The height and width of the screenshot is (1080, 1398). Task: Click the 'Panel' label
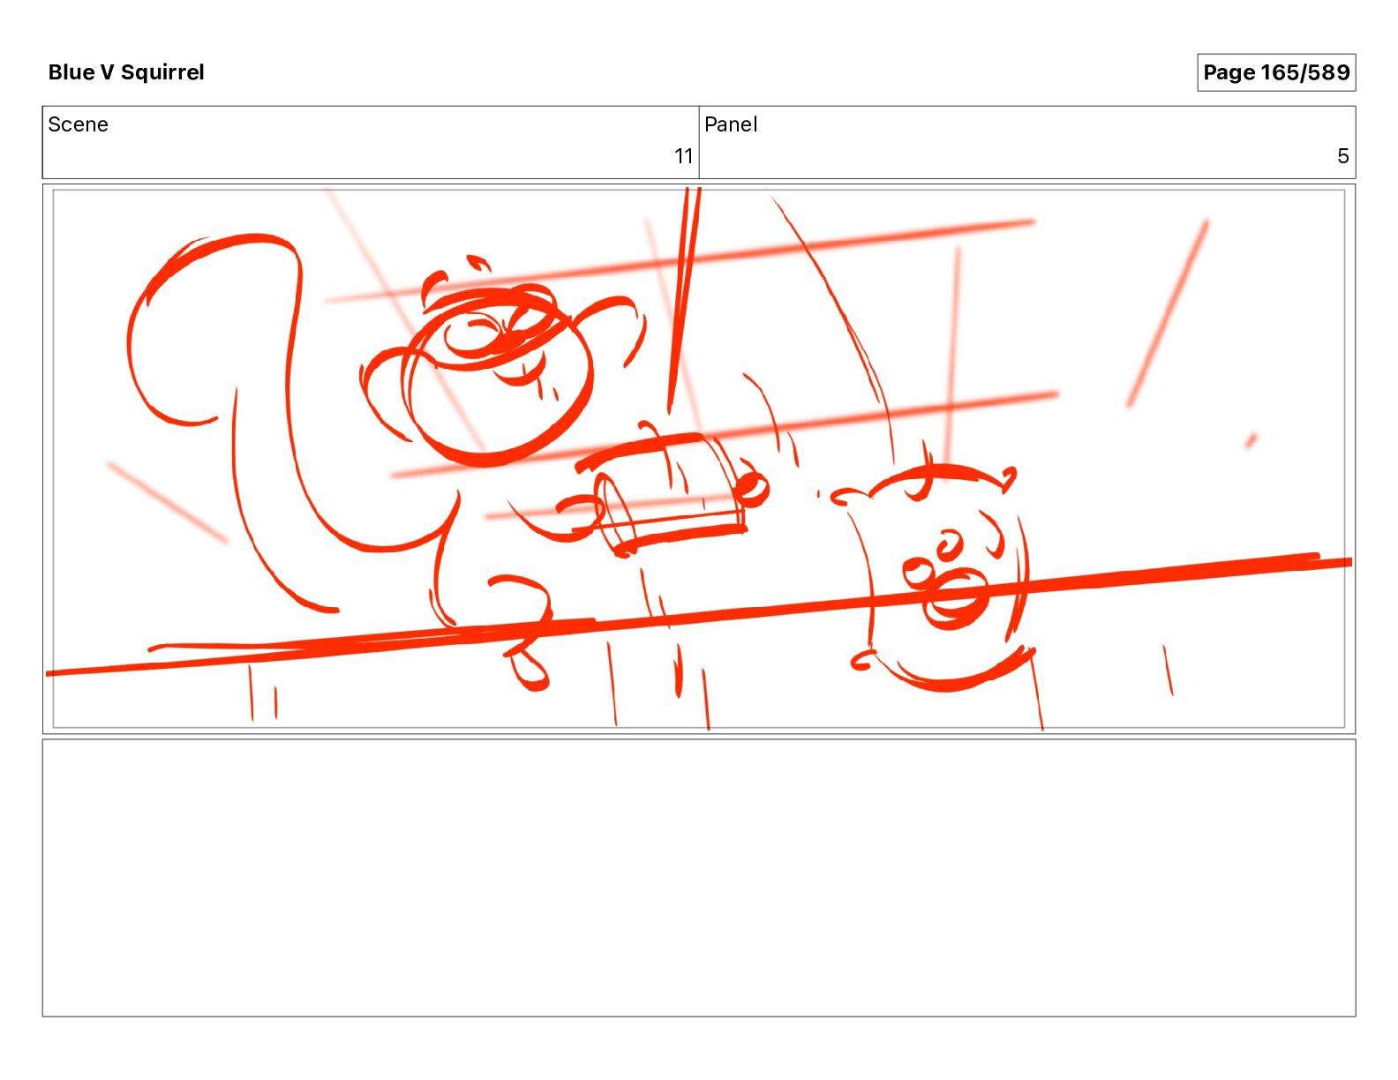[x=731, y=124]
